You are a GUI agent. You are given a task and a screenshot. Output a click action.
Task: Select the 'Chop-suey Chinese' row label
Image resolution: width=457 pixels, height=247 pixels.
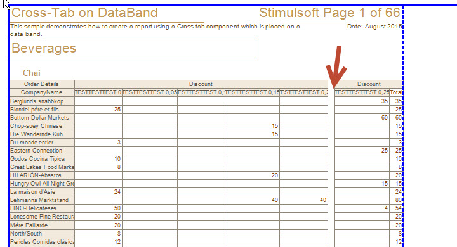coord(42,126)
